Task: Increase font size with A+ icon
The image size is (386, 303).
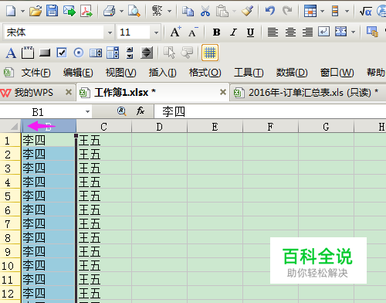Action: 176,32
